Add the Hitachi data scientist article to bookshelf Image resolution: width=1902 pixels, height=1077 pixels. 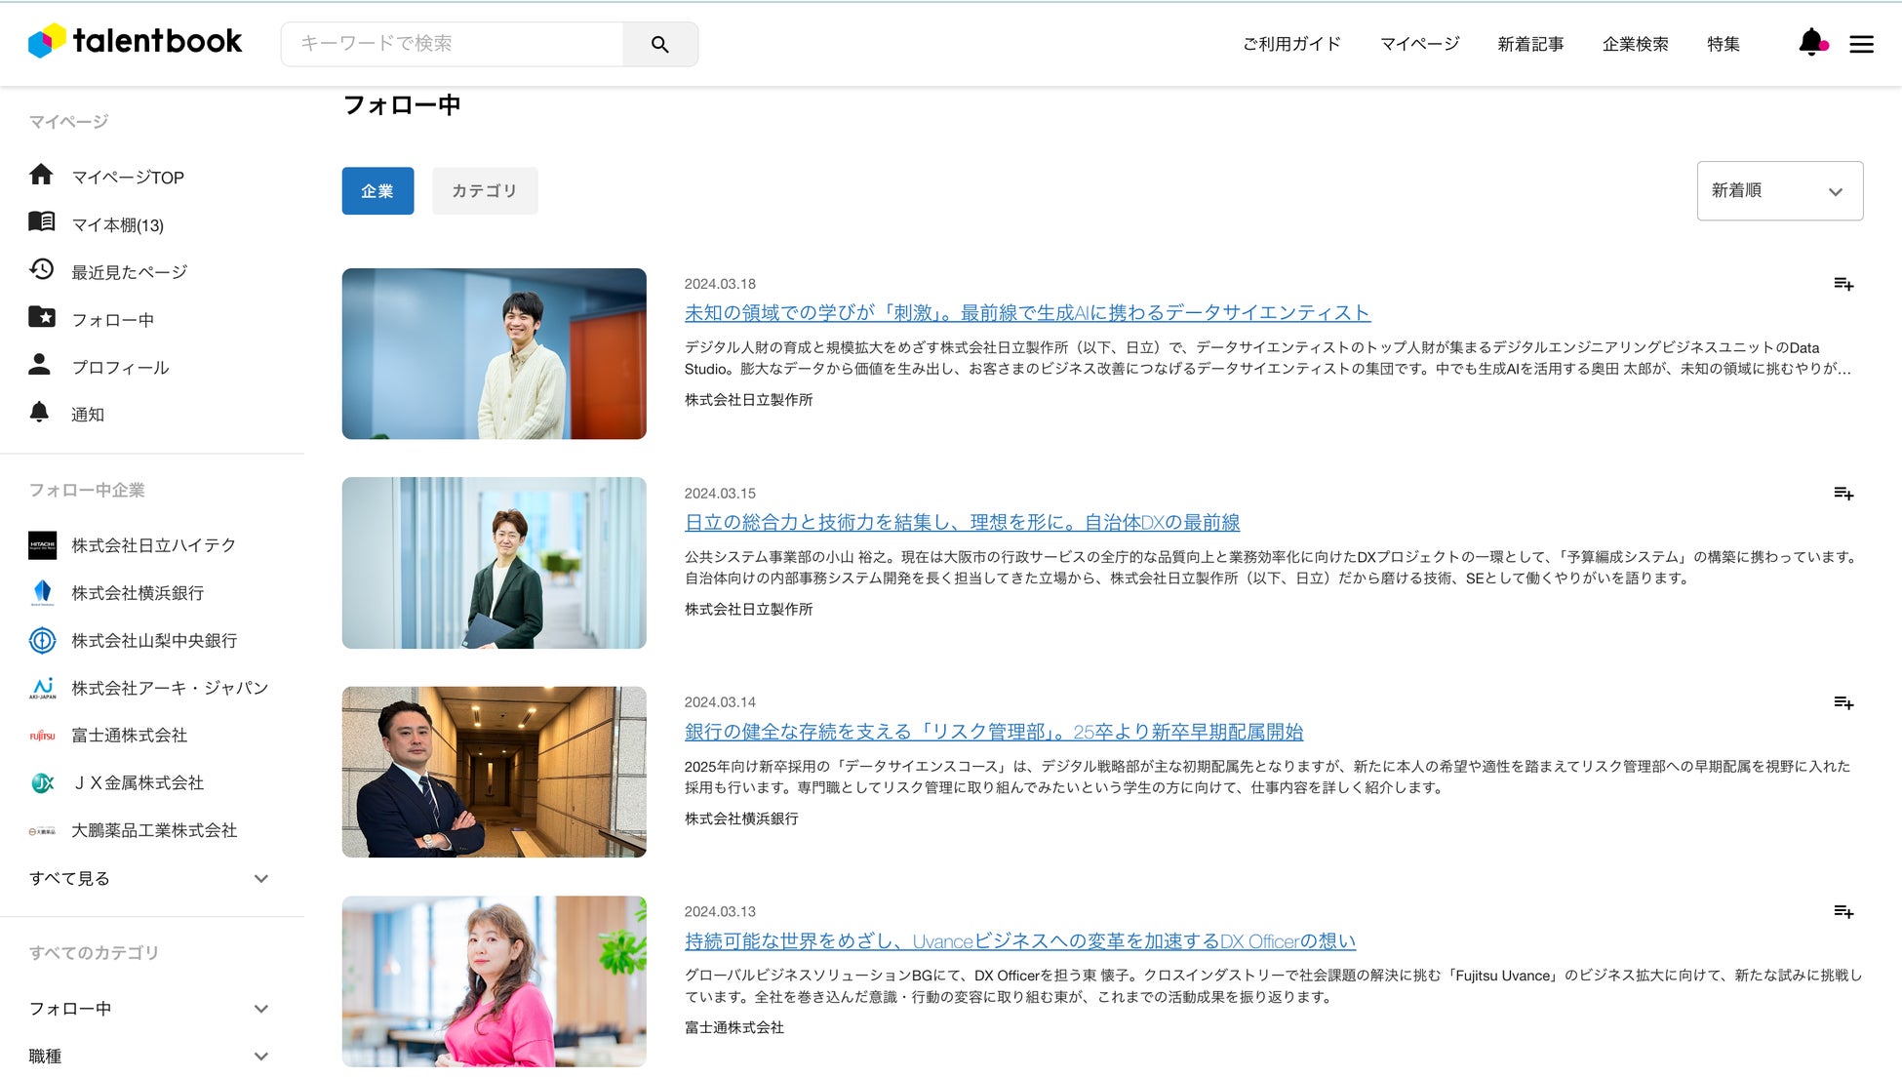[1843, 284]
